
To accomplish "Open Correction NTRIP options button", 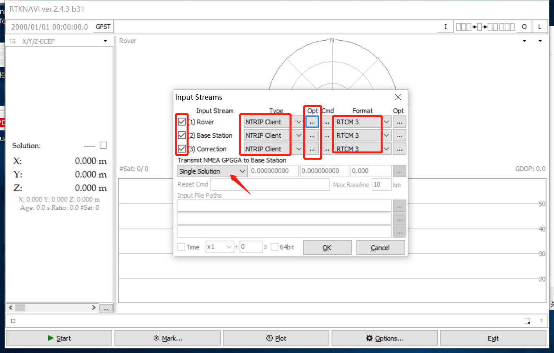I will (312, 149).
